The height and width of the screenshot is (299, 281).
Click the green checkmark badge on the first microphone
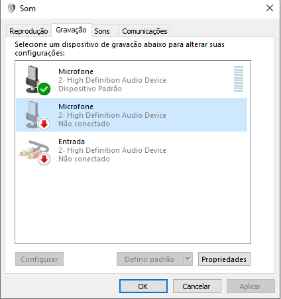click(44, 89)
